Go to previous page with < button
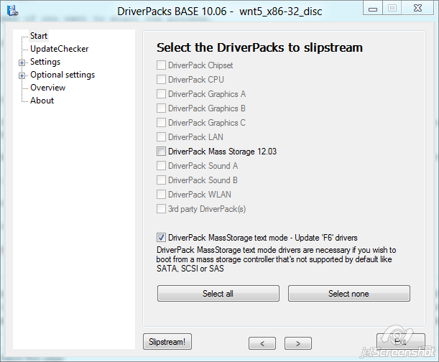Image resolution: width=439 pixels, height=362 pixels. pyautogui.click(x=262, y=343)
